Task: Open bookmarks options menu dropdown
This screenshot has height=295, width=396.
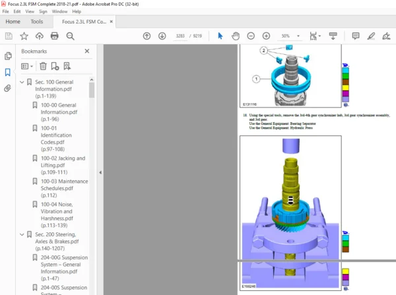Action: point(27,66)
